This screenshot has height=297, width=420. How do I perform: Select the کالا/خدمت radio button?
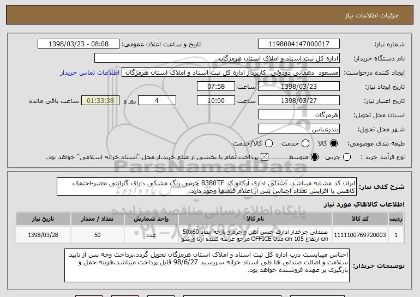pos(269,143)
